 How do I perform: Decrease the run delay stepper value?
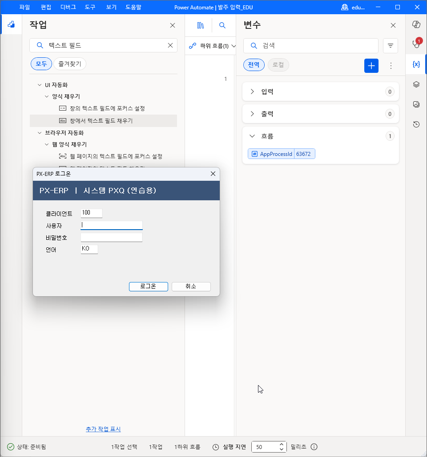pos(282,449)
